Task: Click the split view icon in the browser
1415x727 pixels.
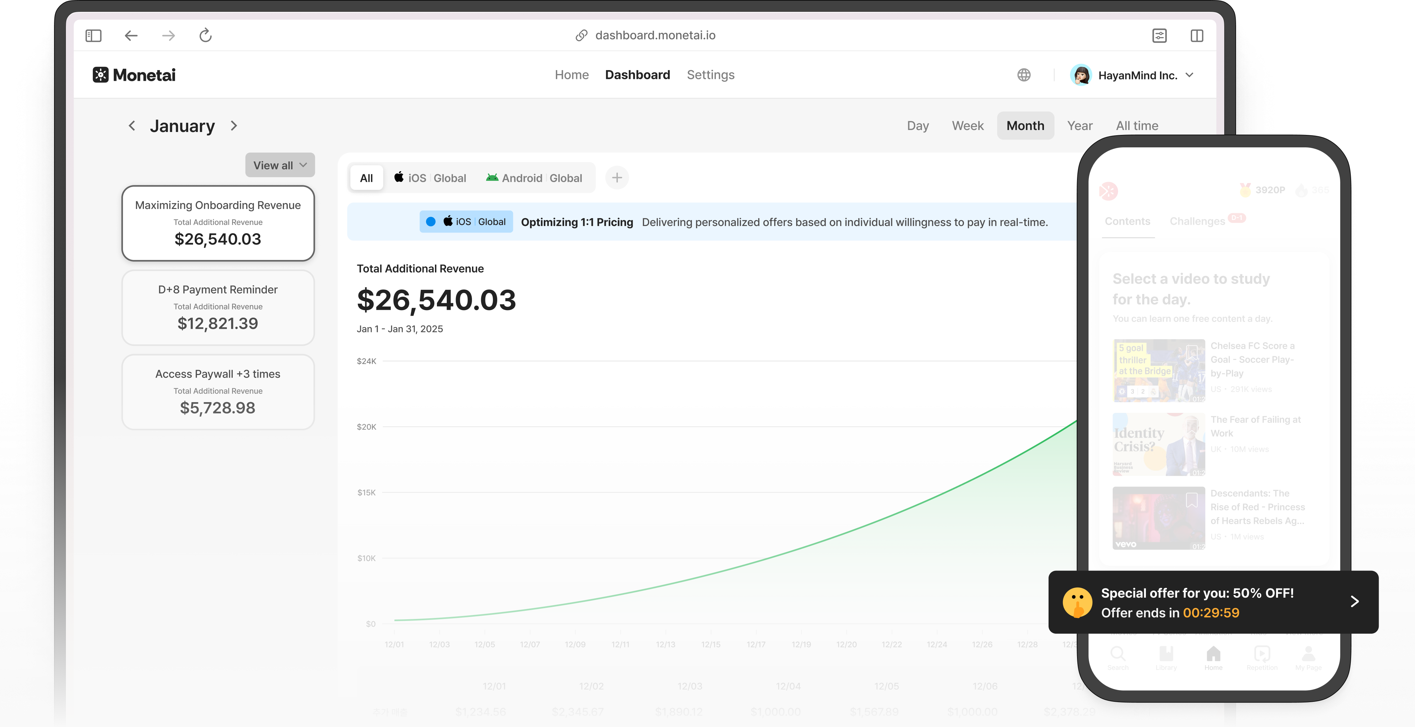Action: pos(1196,36)
